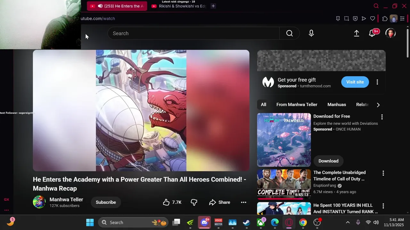This screenshot has width=410, height=230.
Task: Show hidden system tray icons chevron
Action: (x=348, y=222)
